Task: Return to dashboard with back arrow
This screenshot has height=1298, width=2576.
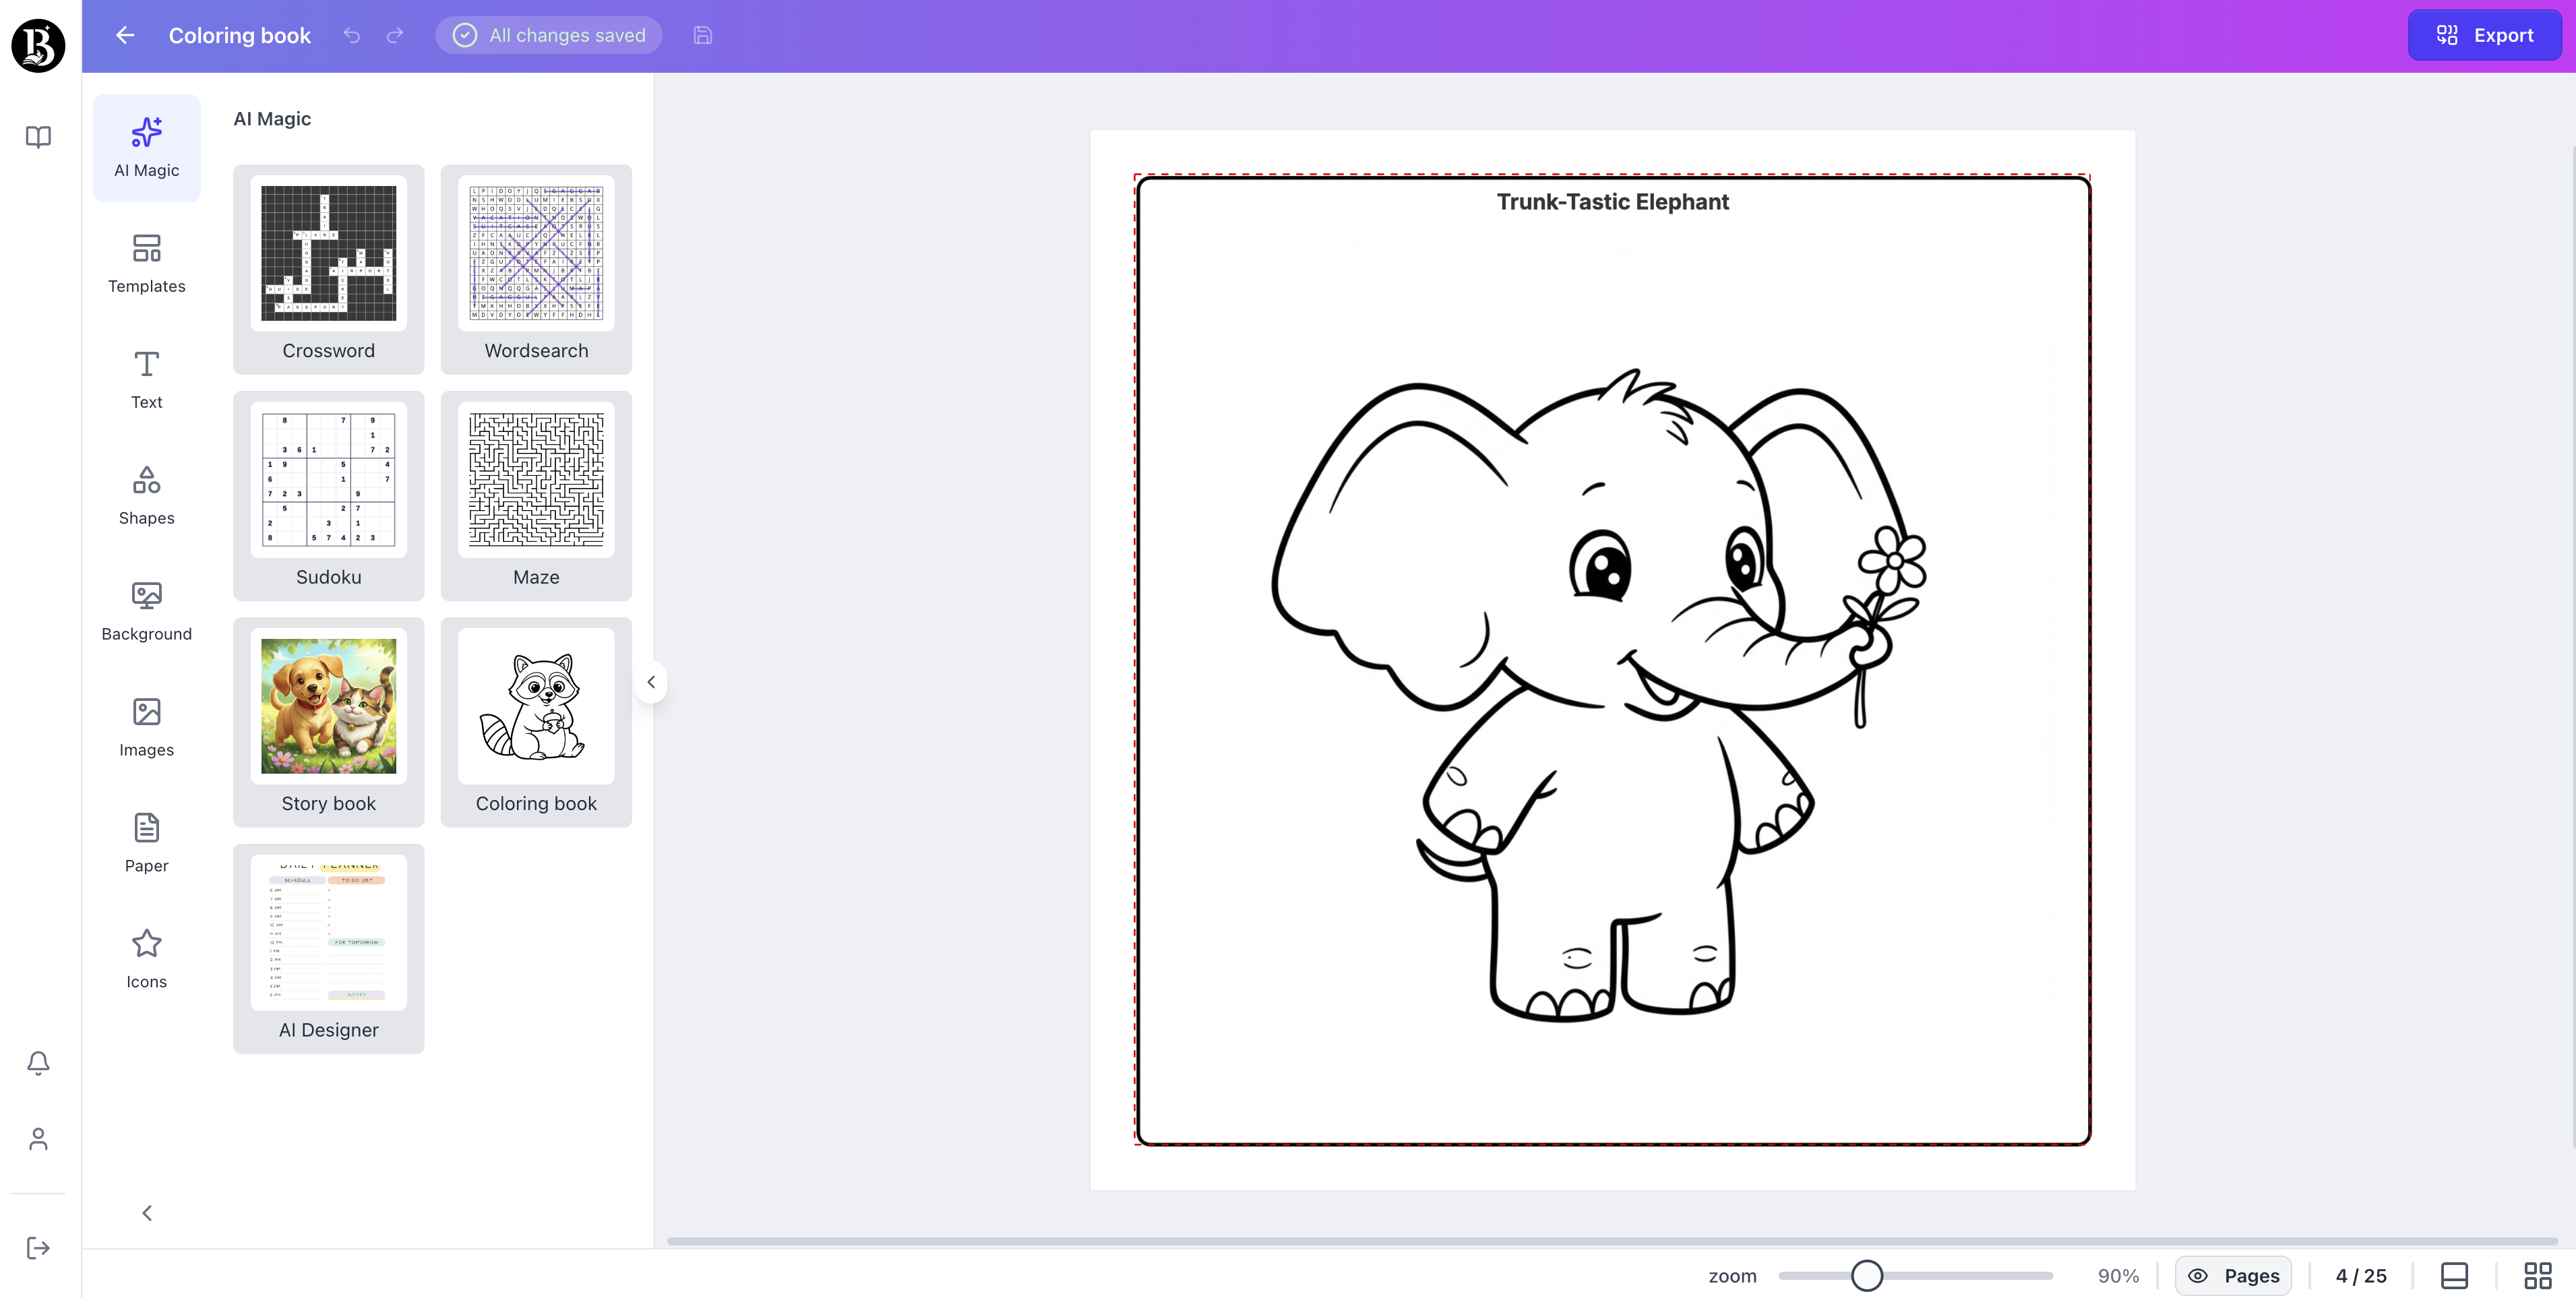Action: 123,35
